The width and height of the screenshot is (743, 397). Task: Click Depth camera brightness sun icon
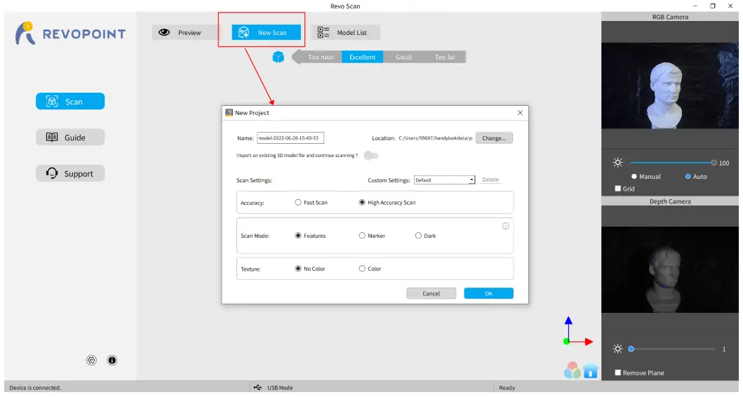tap(618, 349)
